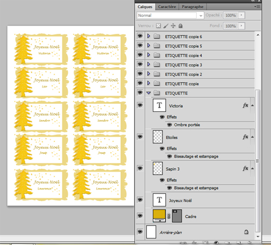Open the Opacité slider arrow

pos(242,15)
